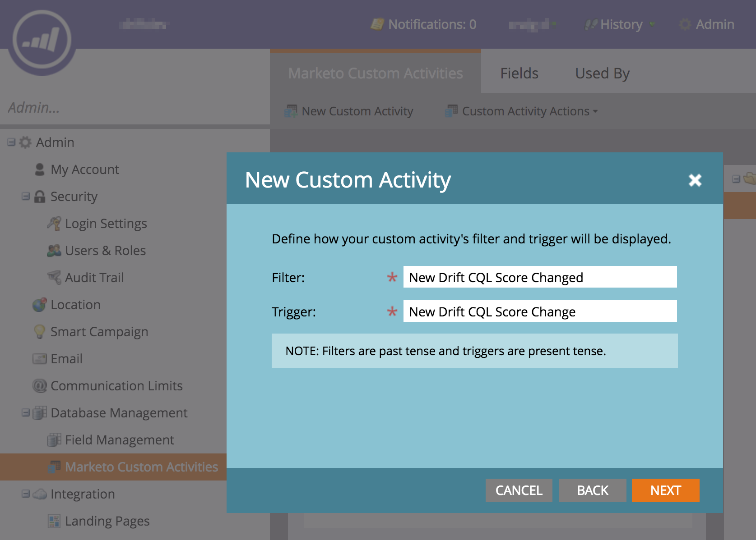This screenshot has width=756, height=540.
Task: Select Smart Campaign in the tree
Action: pos(99,332)
